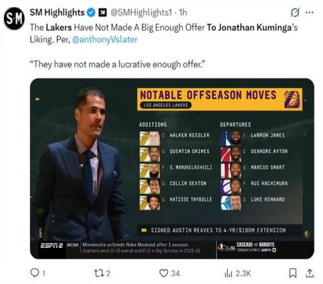Image resolution: width=323 pixels, height=284 pixels.
Task: Open the @anthonyVslater mention link
Action: tap(105, 39)
